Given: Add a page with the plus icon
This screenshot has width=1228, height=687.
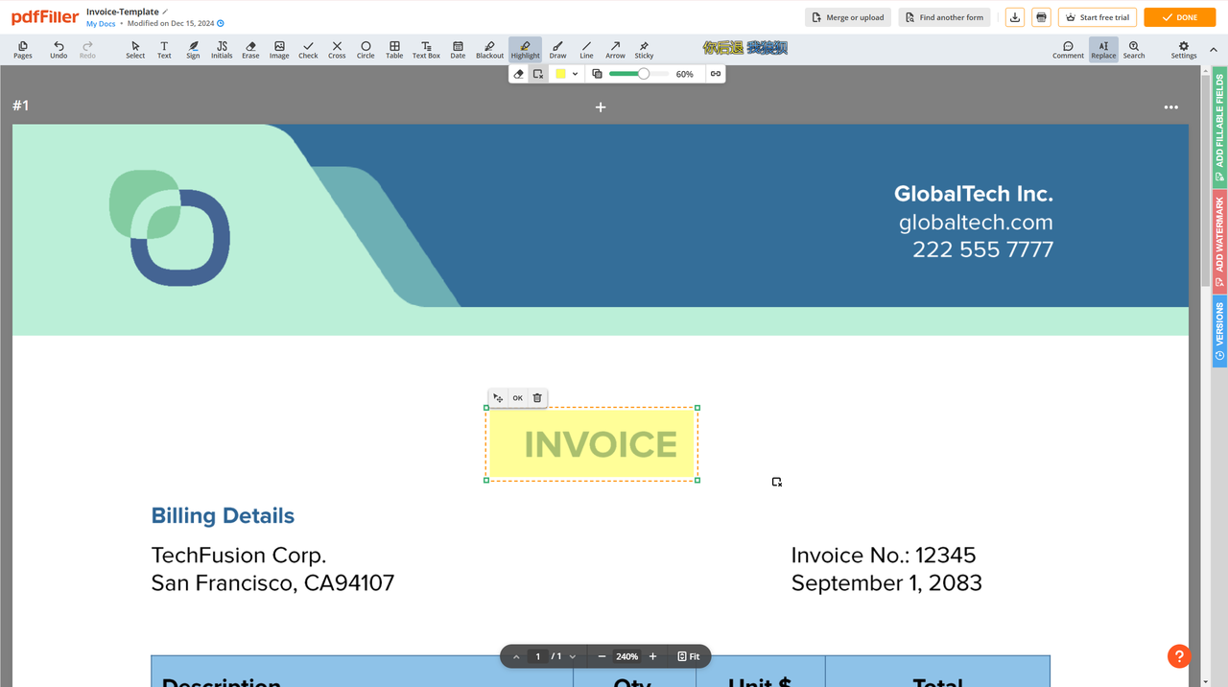Looking at the screenshot, I should [x=601, y=107].
